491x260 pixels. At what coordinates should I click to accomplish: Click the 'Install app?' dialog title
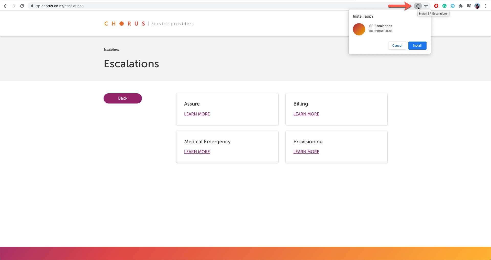click(363, 16)
